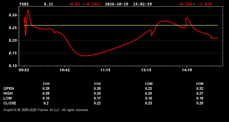Image resolution: width=229 pixels, height=122 pixels.
Task: Click the 13:13 time axis label
Action: coord(146,70)
